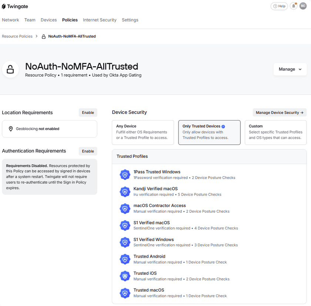Image resolution: width=311 pixels, height=306 pixels.
Task: Click the geoblocking location pin icon
Action: click(x=11, y=129)
